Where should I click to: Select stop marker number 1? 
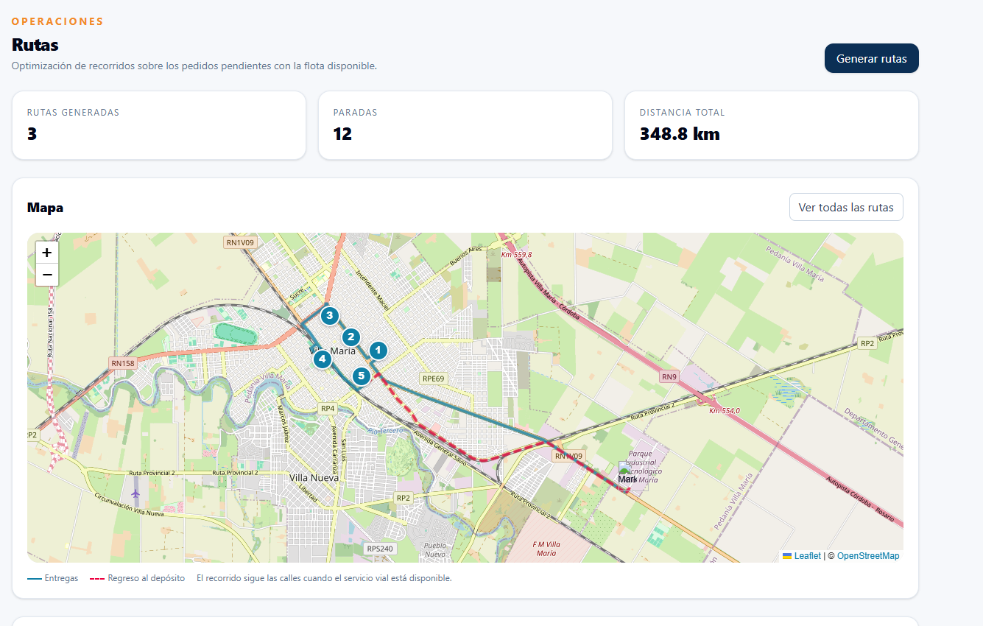378,351
